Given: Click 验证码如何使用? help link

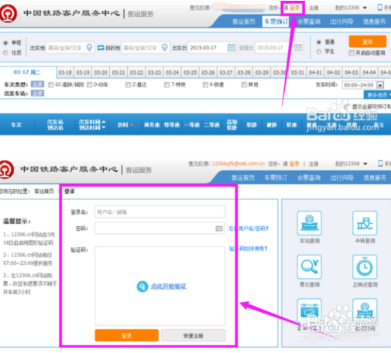Looking at the screenshot, I should point(249,249).
